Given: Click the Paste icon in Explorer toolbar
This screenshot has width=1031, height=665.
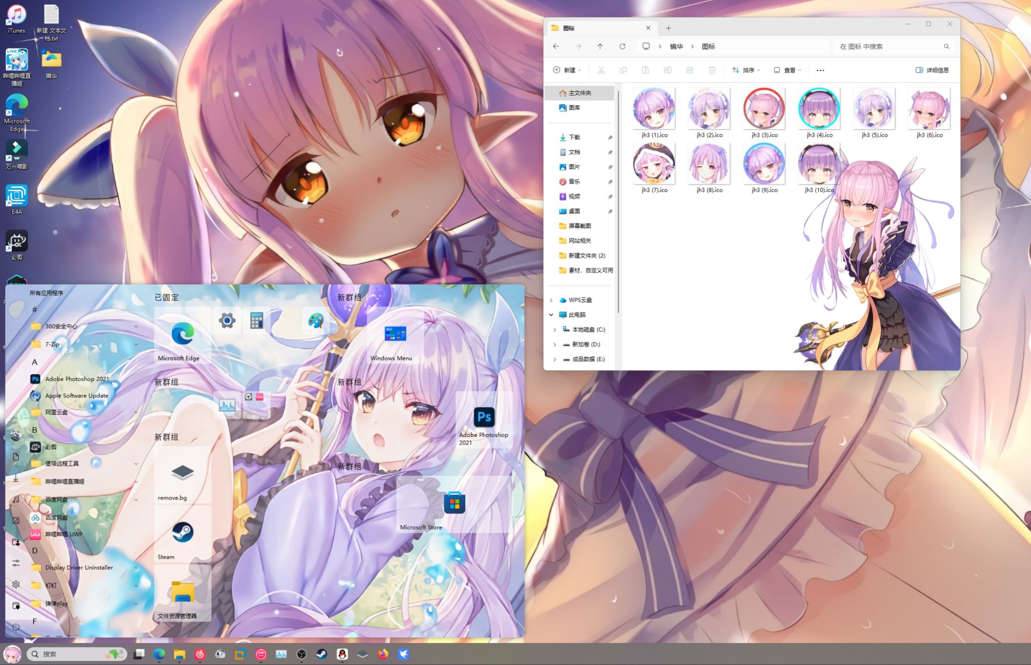Looking at the screenshot, I should 645,70.
